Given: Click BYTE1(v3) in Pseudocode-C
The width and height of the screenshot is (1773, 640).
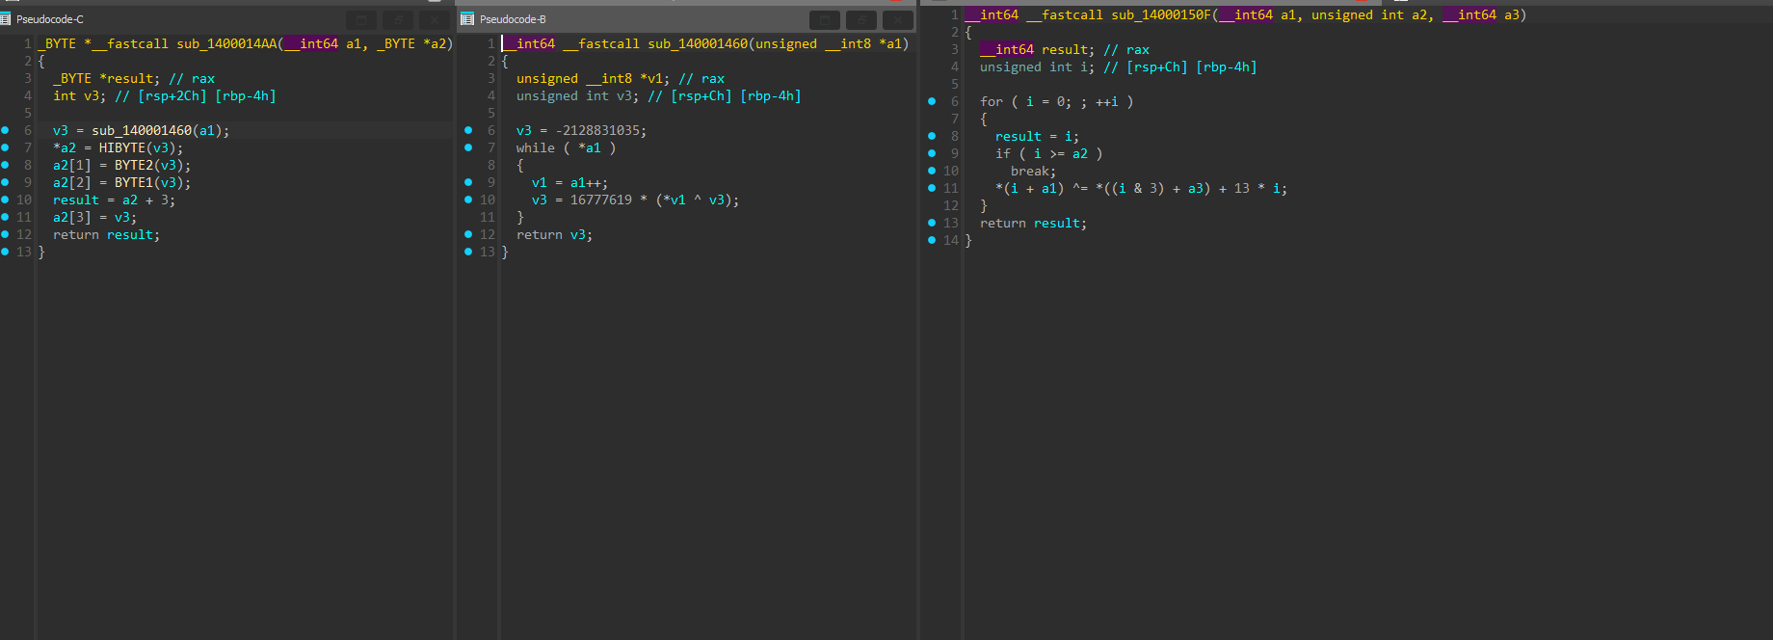Looking at the screenshot, I should tap(148, 182).
